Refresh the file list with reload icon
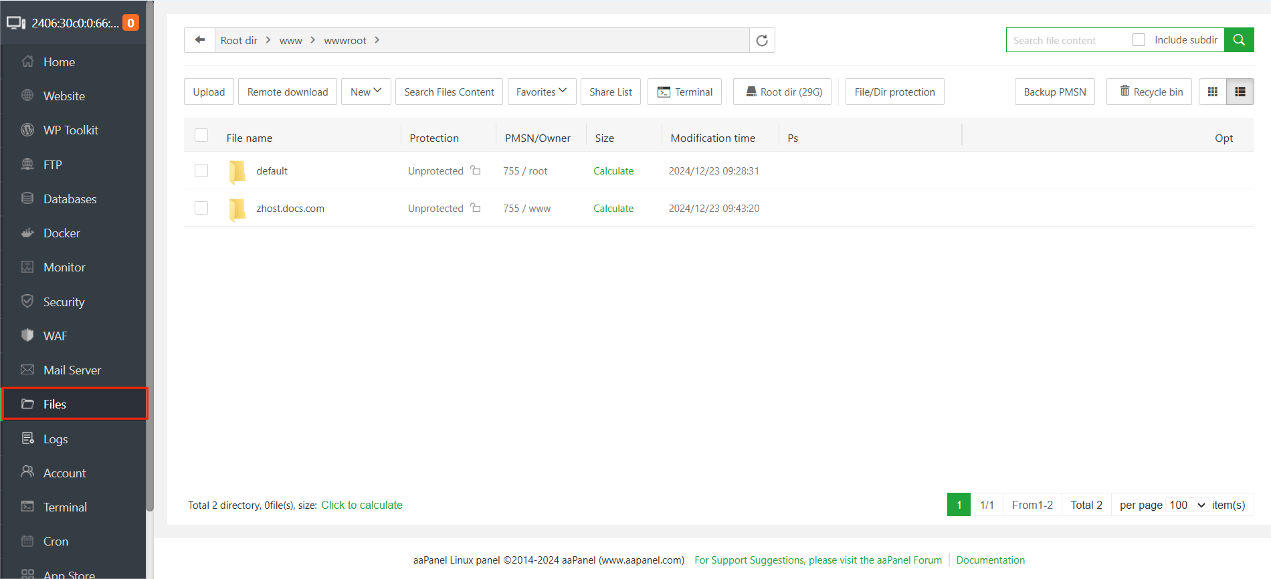This screenshot has width=1271, height=579. coord(762,40)
